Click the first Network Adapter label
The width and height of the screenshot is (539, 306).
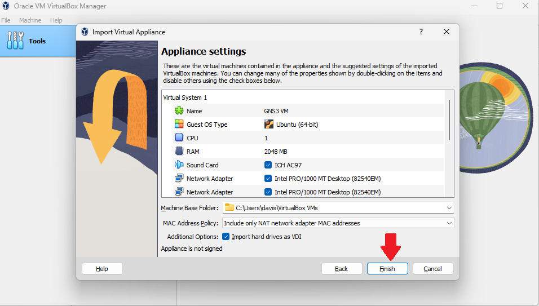(210, 179)
